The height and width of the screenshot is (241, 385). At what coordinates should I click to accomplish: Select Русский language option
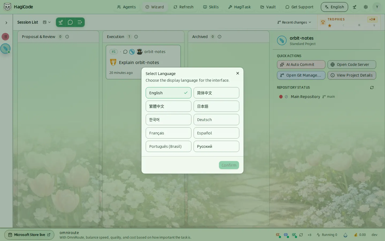216,146
